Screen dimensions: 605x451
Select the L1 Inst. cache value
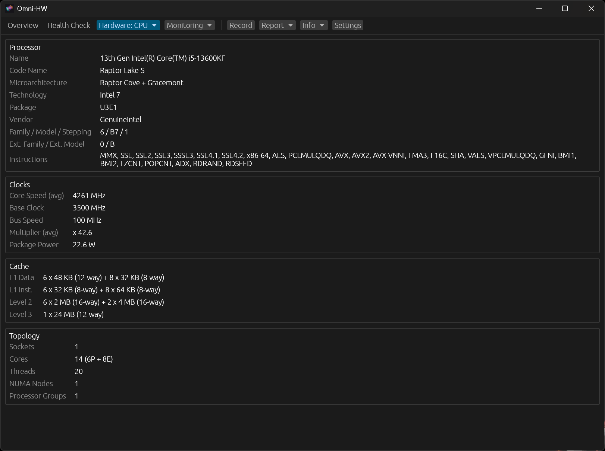(101, 290)
